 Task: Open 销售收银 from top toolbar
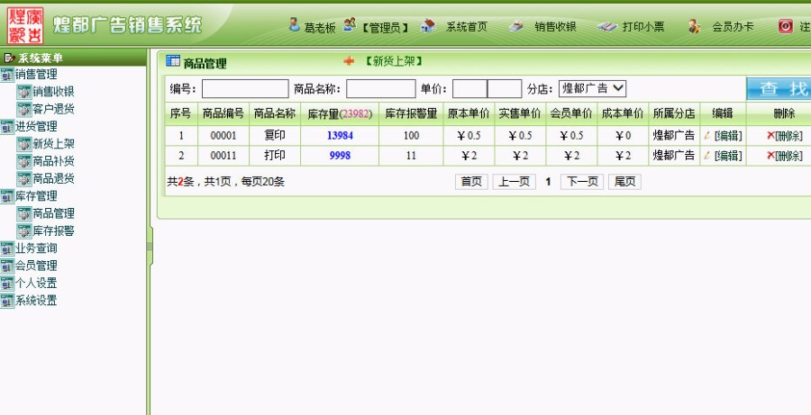(x=554, y=27)
